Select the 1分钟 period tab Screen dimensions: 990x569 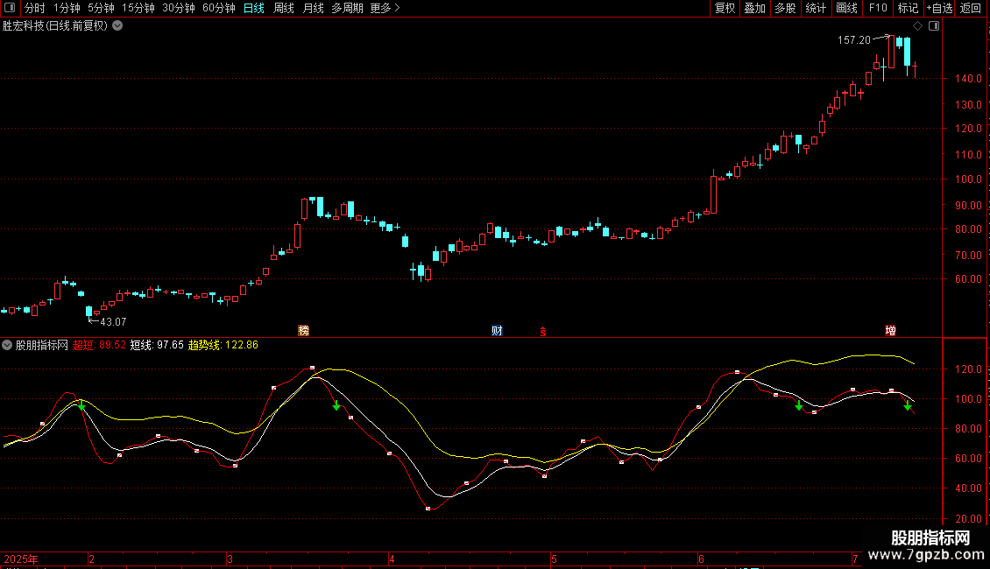coord(67,8)
